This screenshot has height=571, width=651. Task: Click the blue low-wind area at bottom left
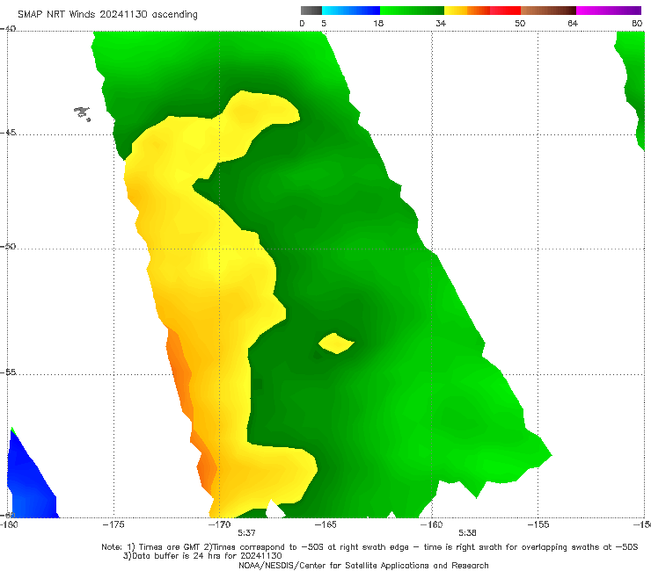[x=29, y=481]
